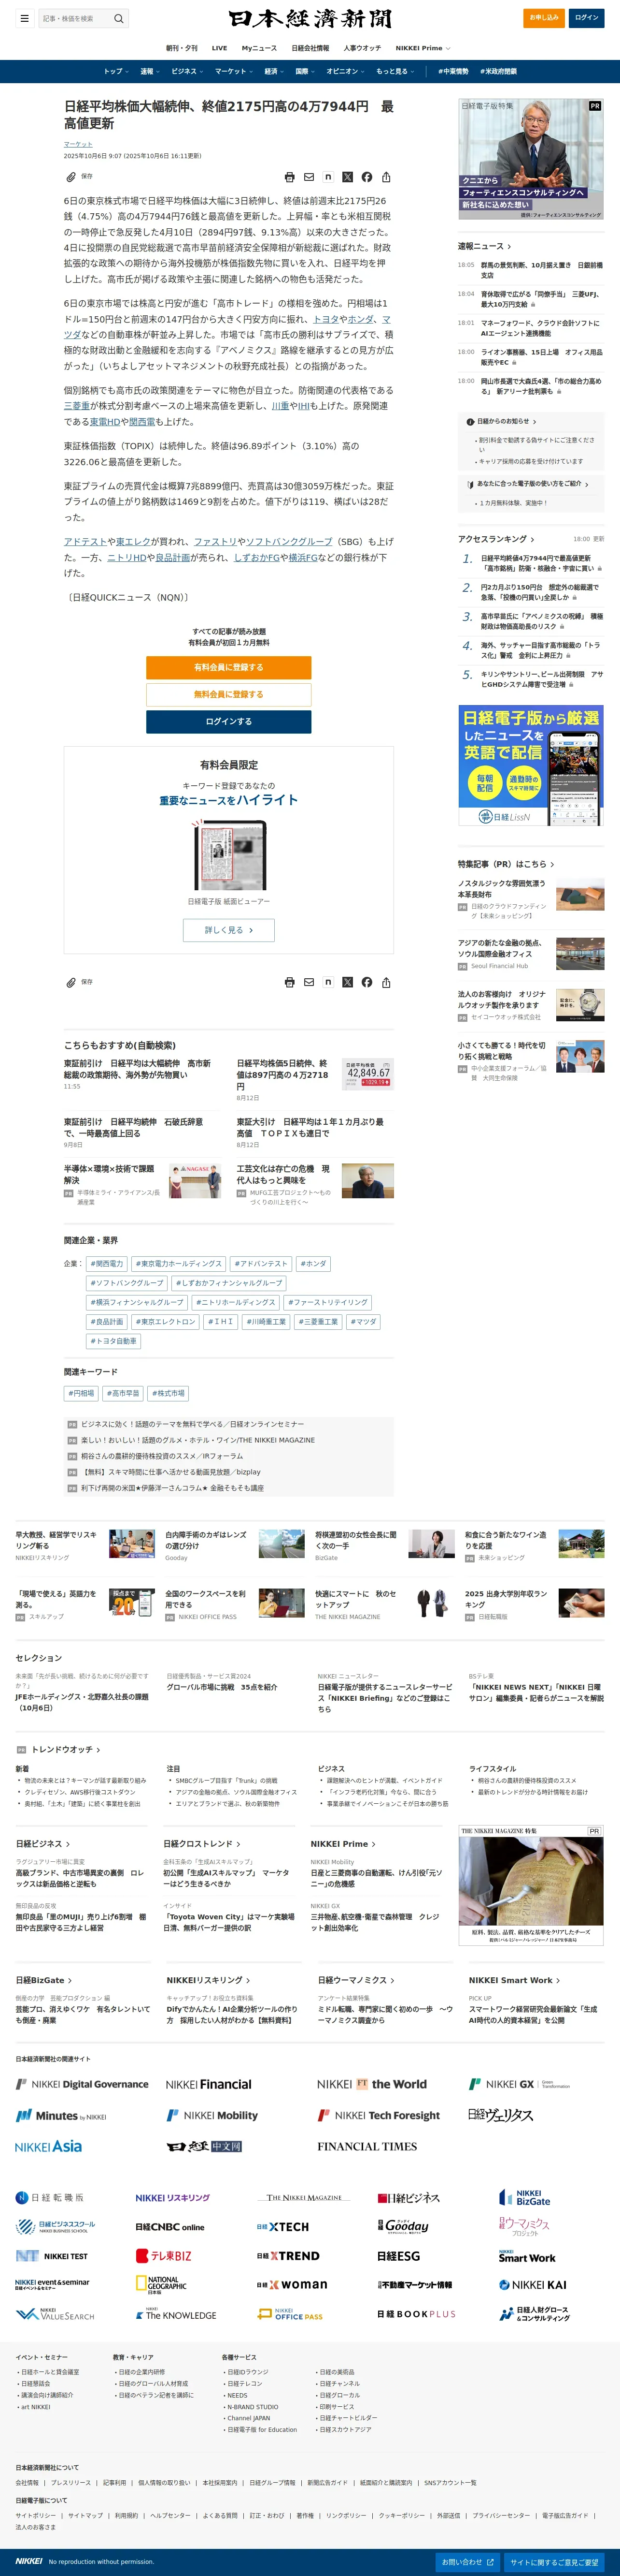
Task: Open the hamburger menu icon
Action: [24, 18]
